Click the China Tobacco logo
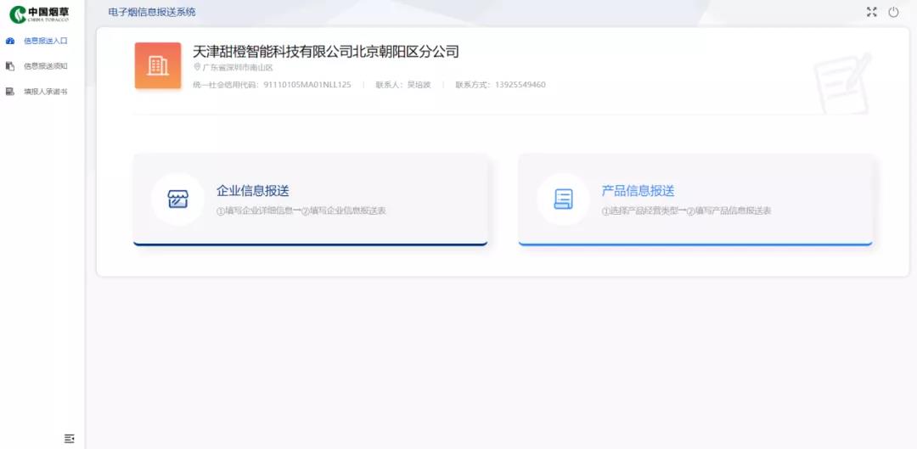This screenshot has width=917, height=449. pos(38,14)
